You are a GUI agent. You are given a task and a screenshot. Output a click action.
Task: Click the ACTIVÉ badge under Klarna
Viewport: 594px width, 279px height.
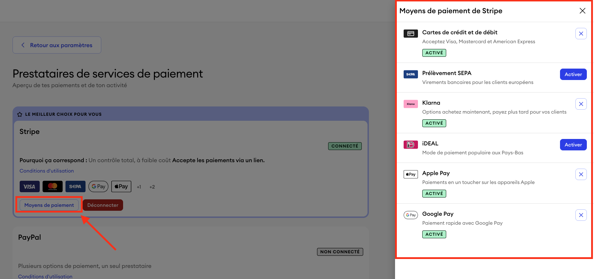coord(434,123)
